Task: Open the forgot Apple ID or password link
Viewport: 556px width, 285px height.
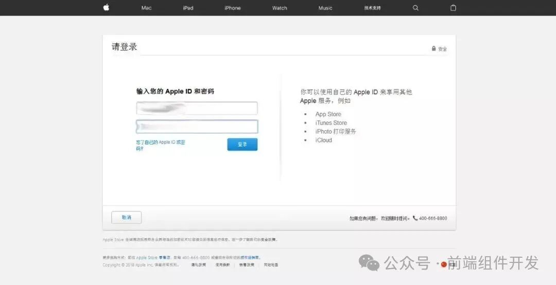Action: click(161, 146)
